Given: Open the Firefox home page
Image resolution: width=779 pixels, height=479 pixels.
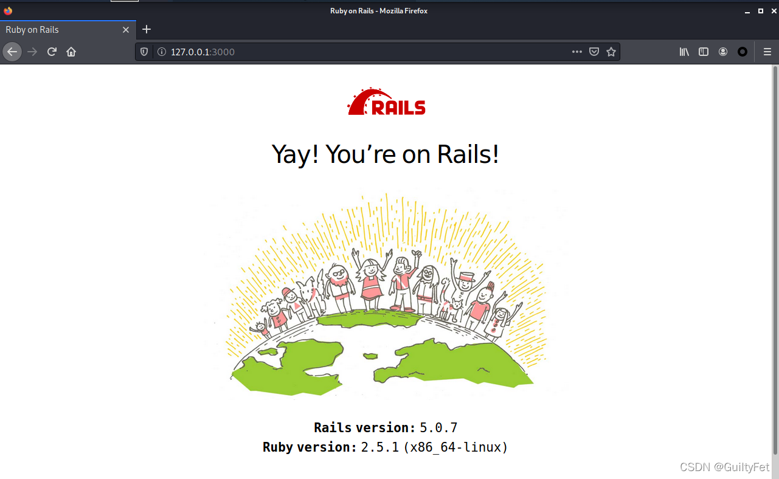Looking at the screenshot, I should tap(71, 52).
